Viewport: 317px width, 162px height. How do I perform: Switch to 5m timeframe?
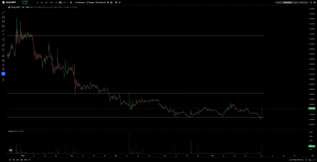click(46, 2)
